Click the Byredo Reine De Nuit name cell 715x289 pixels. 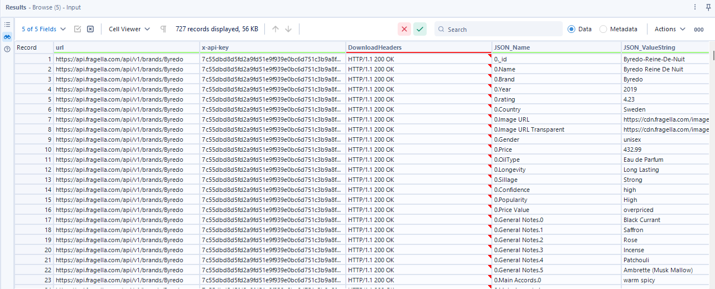(665, 69)
